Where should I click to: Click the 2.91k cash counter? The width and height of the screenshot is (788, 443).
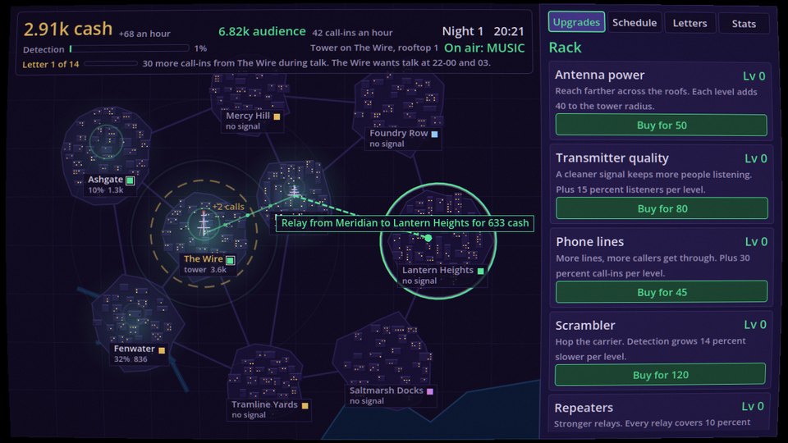coord(68,30)
